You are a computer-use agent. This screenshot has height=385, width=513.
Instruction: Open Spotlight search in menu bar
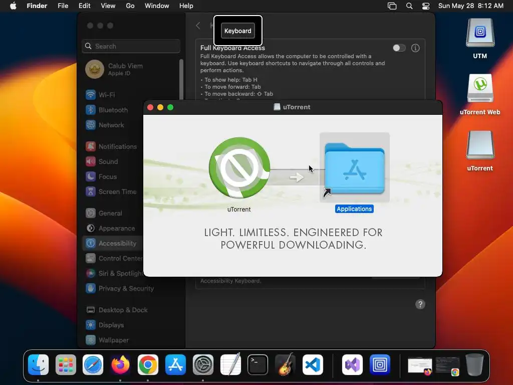click(x=409, y=6)
